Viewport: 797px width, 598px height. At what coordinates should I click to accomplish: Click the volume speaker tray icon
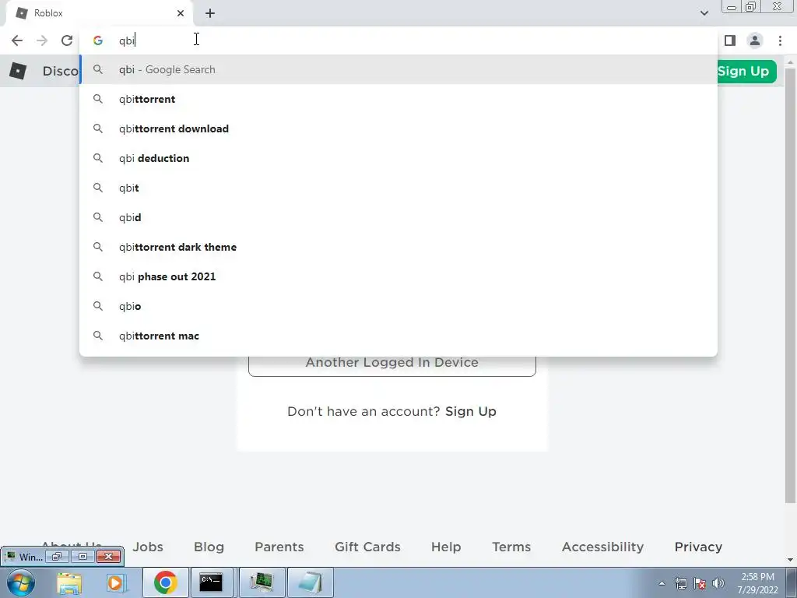pos(718,583)
